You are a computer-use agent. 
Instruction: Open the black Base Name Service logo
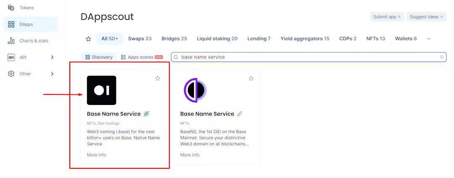coord(101,90)
